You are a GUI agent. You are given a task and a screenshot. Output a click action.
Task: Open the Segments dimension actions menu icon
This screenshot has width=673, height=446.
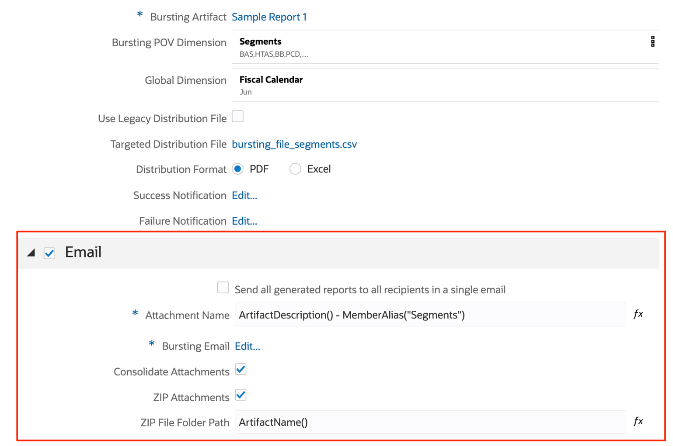click(x=652, y=42)
